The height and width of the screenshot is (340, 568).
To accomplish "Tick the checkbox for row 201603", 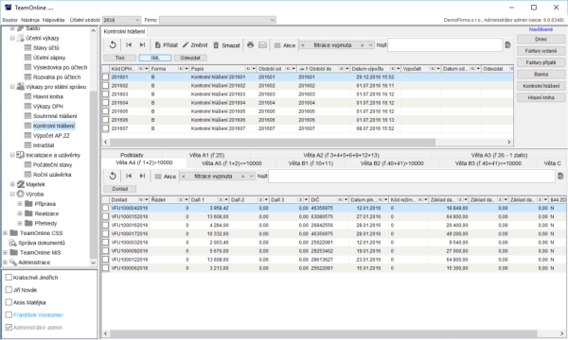I will point(105,93).
